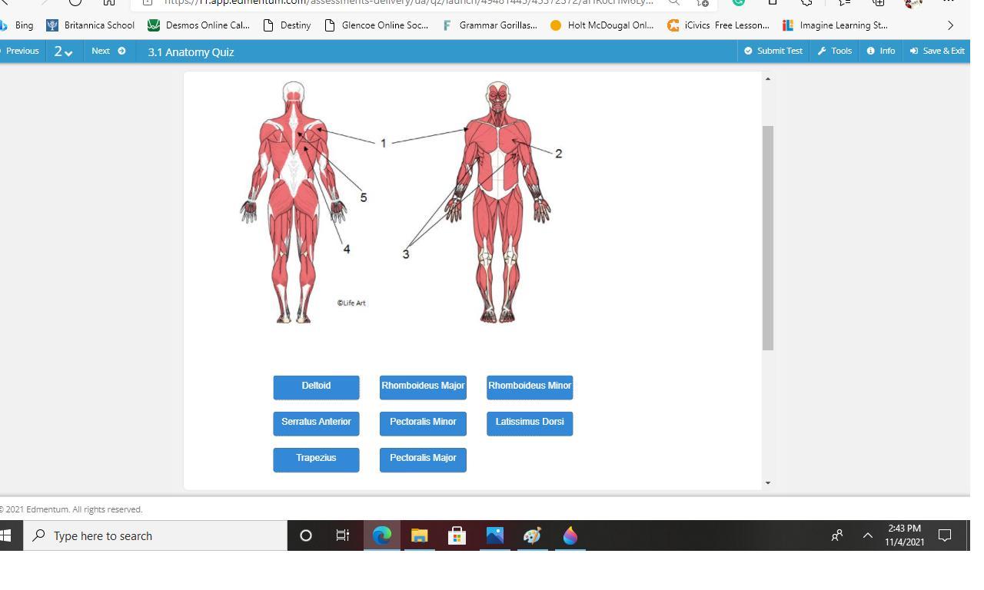Click the Info icon button
Image resolution: width=984 pixels, height=590 pixels.
880,51
